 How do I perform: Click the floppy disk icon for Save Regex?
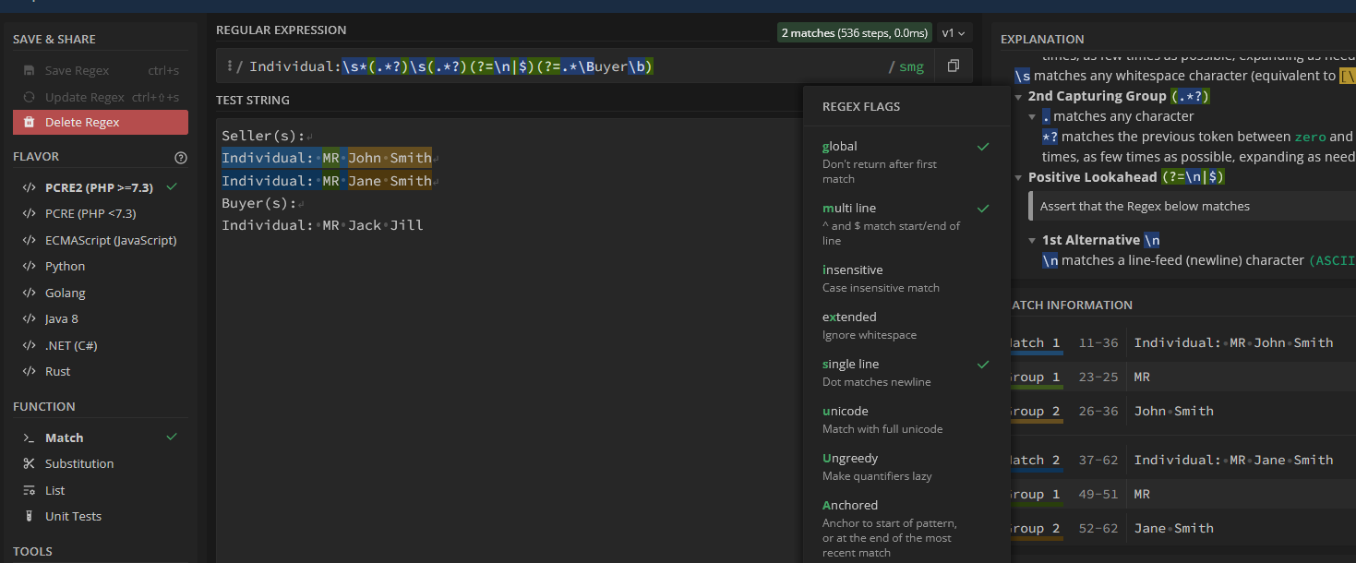[x=29, y=71]
